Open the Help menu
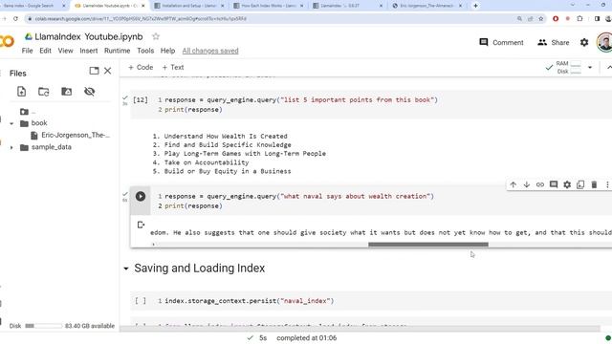The width and height of the screenshot is (612, 344). click(168, 51)
